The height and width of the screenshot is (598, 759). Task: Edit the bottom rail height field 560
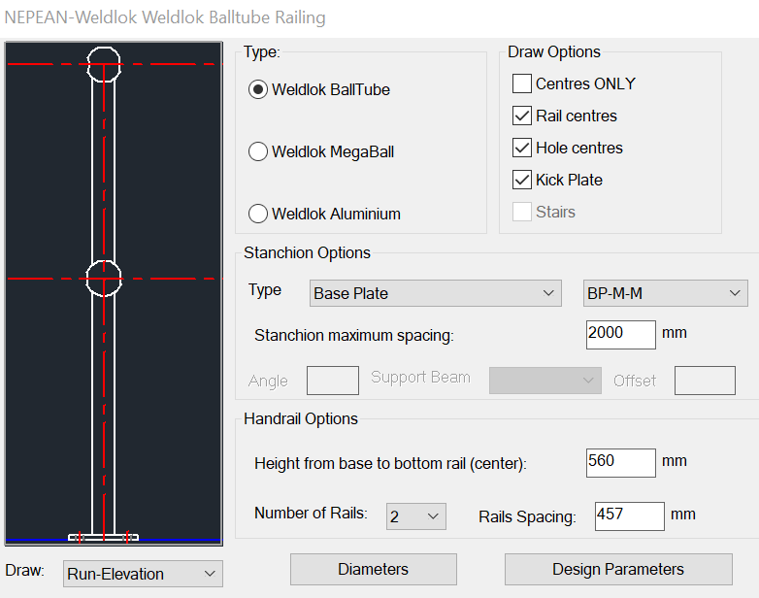coord(620,463)
